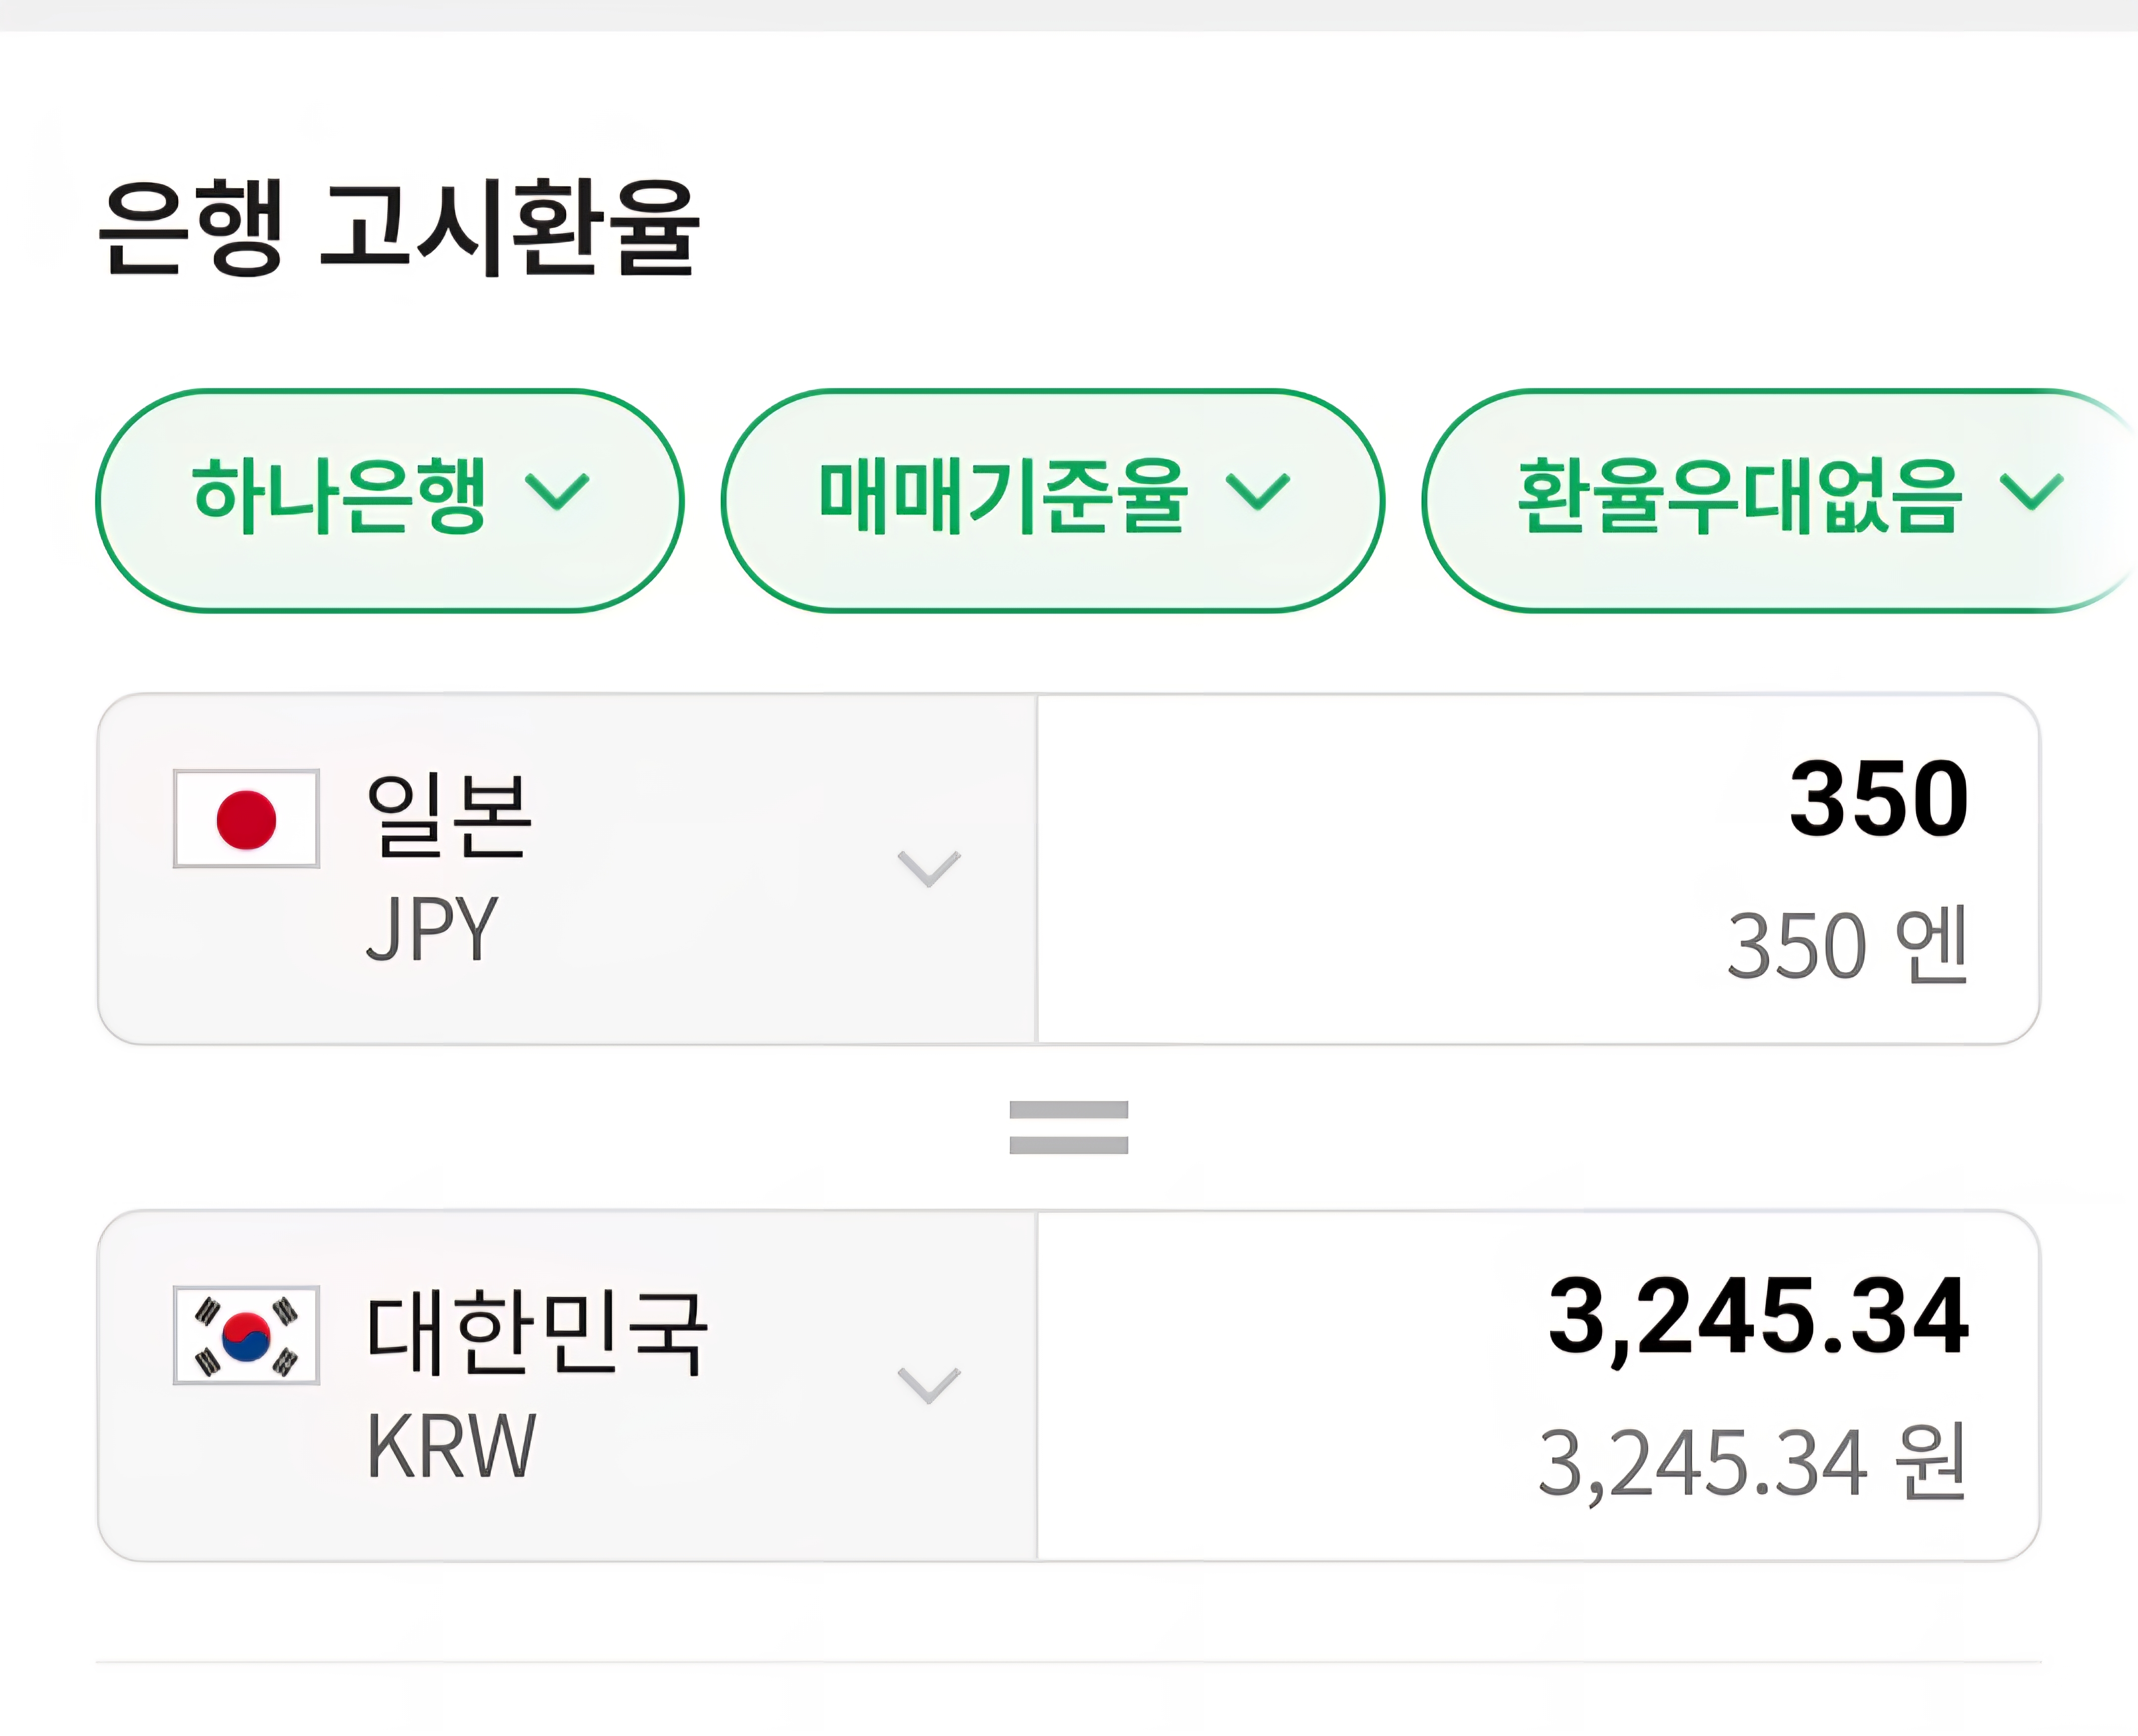Click the JPY currency code
The image size is (2138, 1736).
(x=432, y=929)
